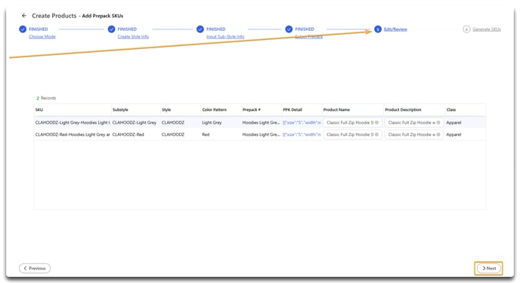Click the Choose Mode finished checkmark icon
This screenshot has height=283, width=520.
pos(23,29)
